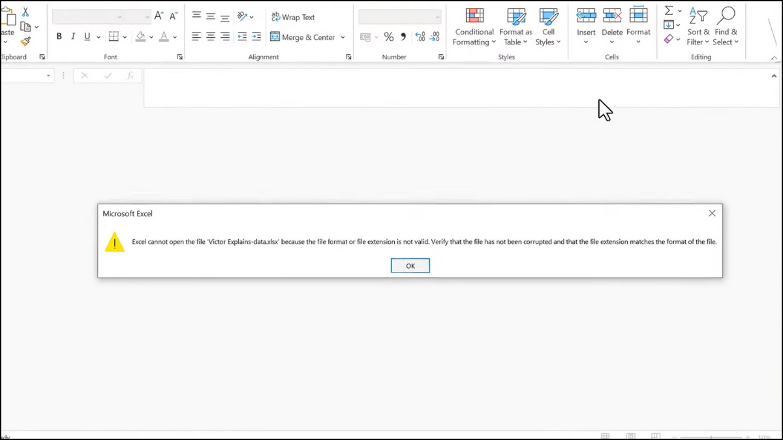Open the Font name combo box
The height and width of the screenshot is (440, 783).
click(87, 17)
